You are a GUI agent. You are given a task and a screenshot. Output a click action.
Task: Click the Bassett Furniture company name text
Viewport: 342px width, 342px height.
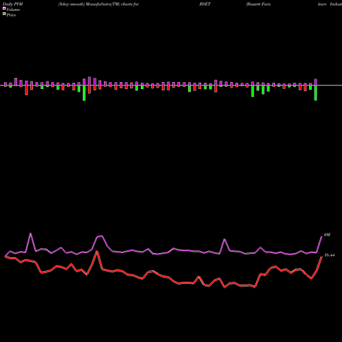(x=259, y=4)
